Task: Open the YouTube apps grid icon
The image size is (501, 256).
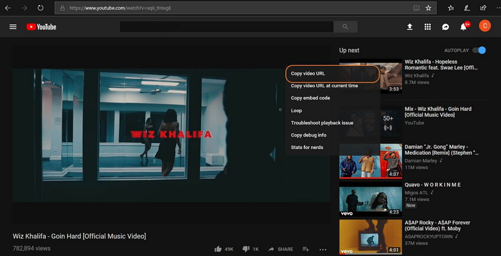Action: 427,27
